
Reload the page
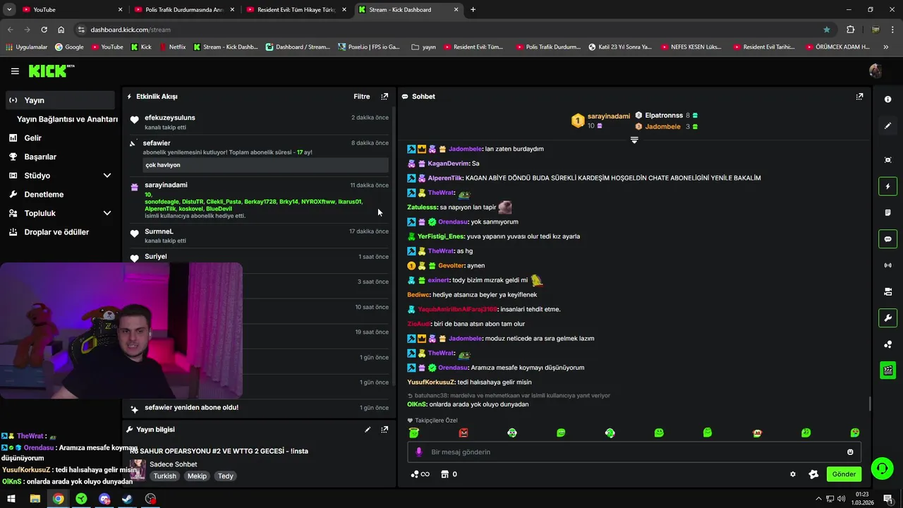(x=44, y=30)
